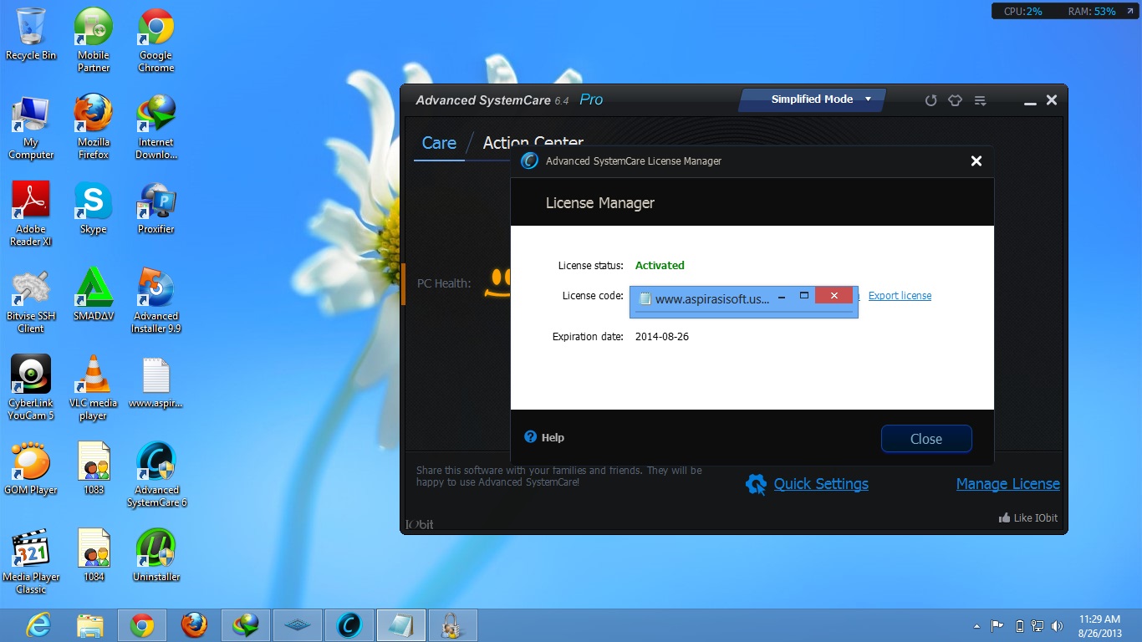
Task: Click the refresh icon in SystemCare title bar
Action: pyautogui.click(x=930, y=100)
